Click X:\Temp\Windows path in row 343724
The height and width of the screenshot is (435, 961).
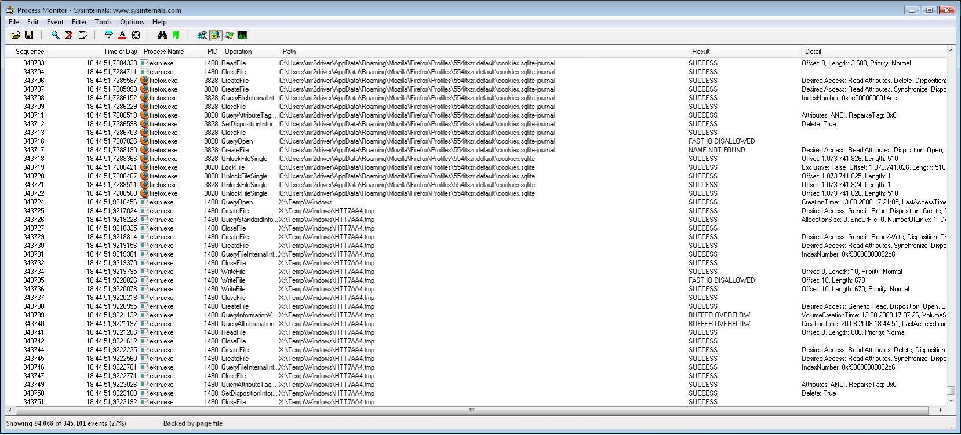pyautogui.click(x=305, y=202)
